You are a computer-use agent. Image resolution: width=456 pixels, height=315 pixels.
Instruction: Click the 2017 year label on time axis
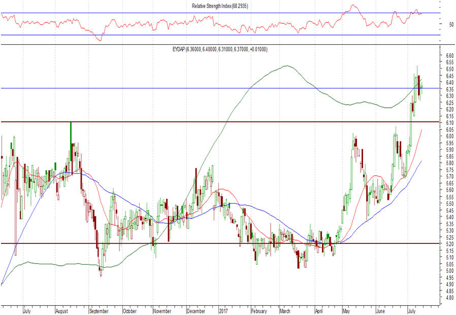pos(224,311)
